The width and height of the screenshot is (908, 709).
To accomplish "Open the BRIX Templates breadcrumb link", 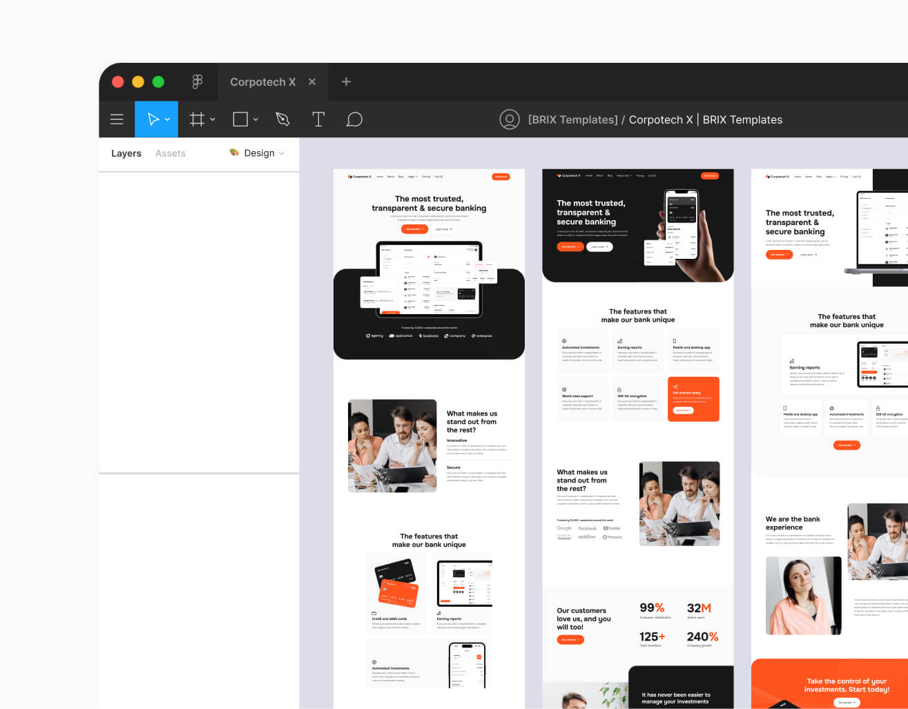I will pyautogui.click(x=572, y=119).
